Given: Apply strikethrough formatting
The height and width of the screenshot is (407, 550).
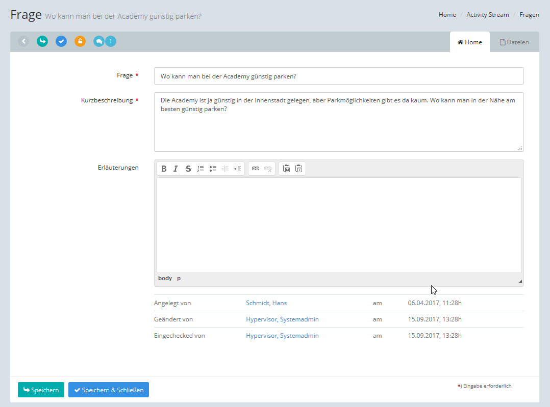Looking at the screenshot, I should [x=188, y=169].
